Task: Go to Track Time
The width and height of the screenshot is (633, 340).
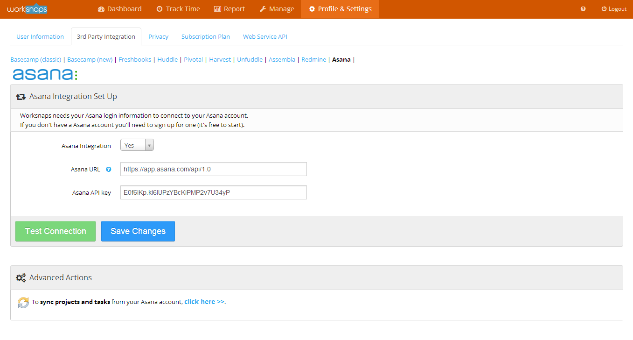Action: tap(178, 9)
